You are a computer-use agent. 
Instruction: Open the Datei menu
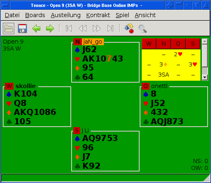pyautogui.click(x=12, y=15)
